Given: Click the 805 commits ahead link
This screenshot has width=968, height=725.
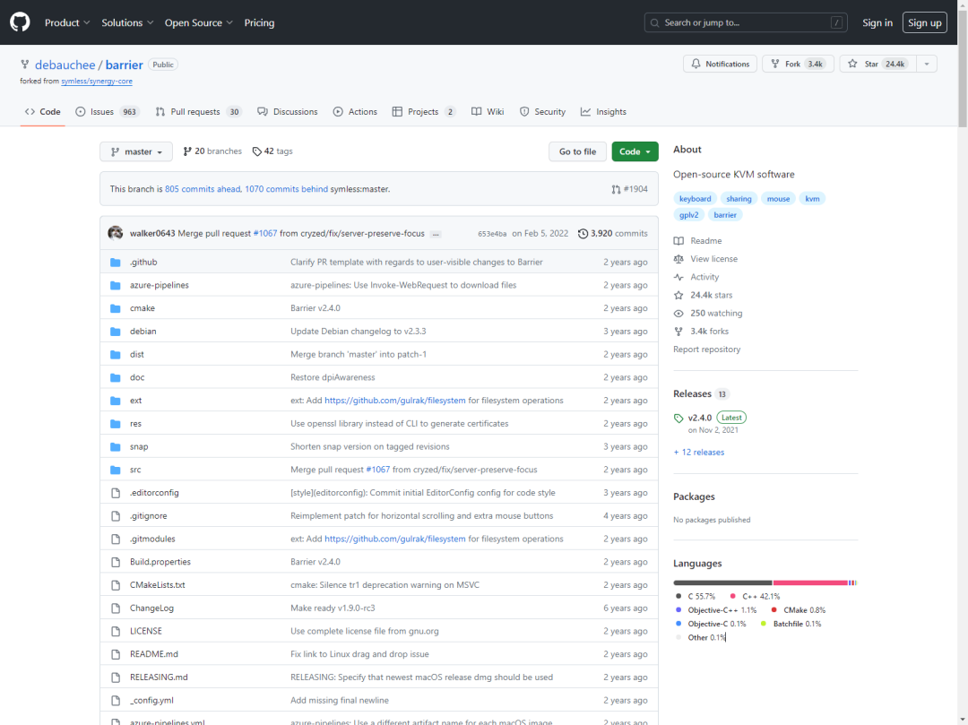Looking at the screenshot, I should click(x=203, y=189).
